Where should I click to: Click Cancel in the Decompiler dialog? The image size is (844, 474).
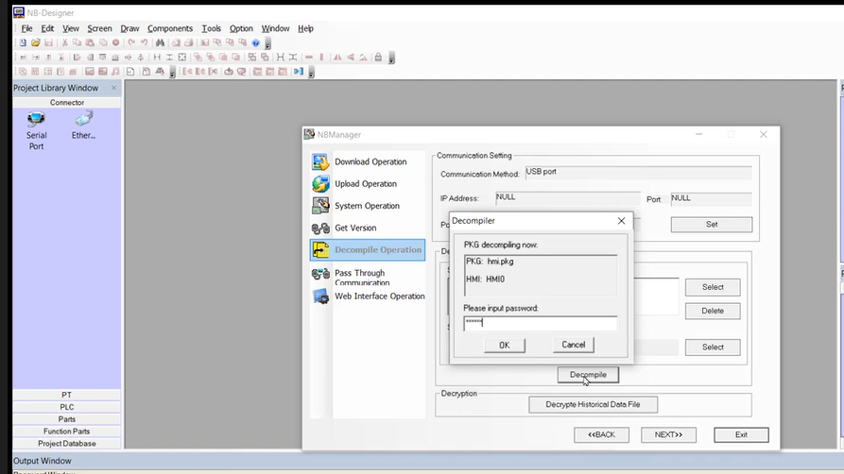coord(573,345)
